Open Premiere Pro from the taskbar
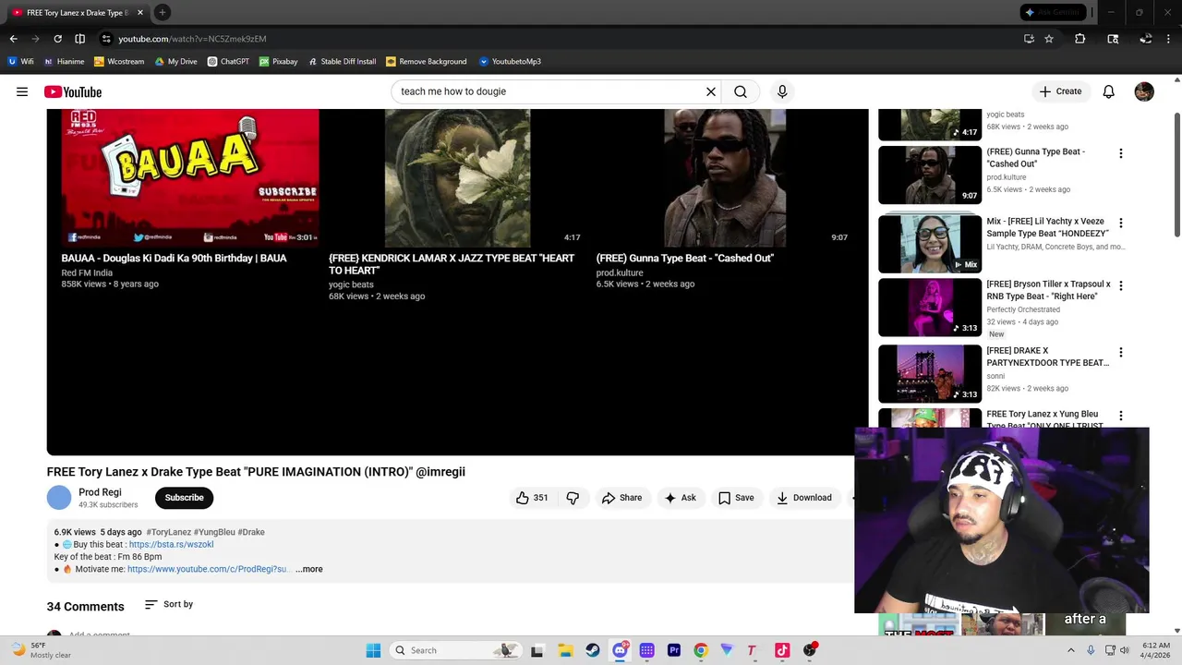Image resolution: width=1182 pixels, height=665 pixels. click(674, 650)
